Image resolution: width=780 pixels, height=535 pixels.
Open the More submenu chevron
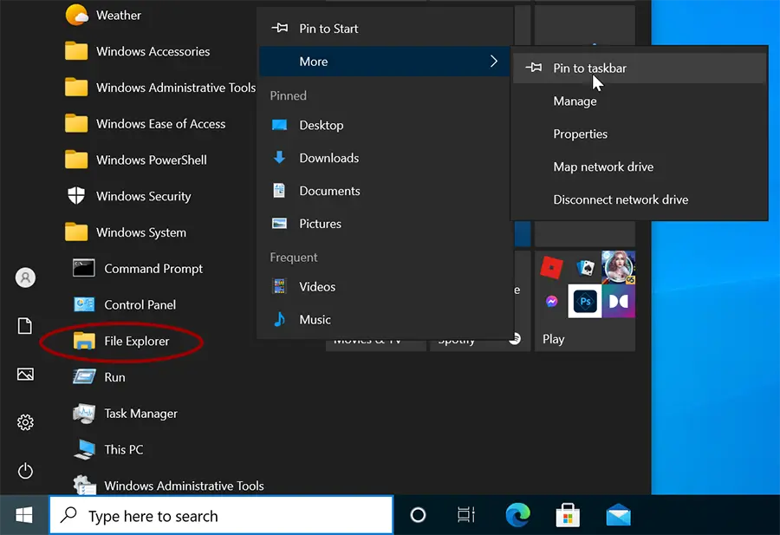pos(493,62)
